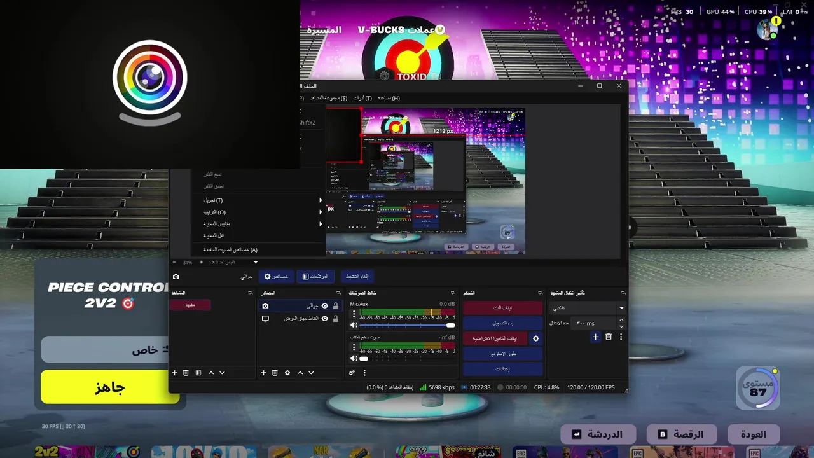The image size is (814, 458).
Task: Click إلغاء التنشيط deactivate button
Action: [357, 277]
